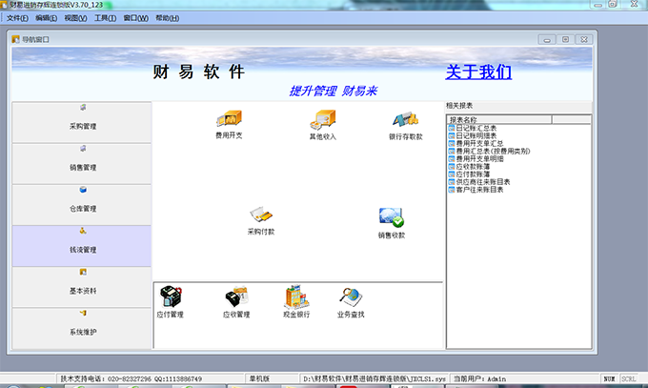
Task: Open the 编辑(E) menu
Action: [x=47, y=18]
